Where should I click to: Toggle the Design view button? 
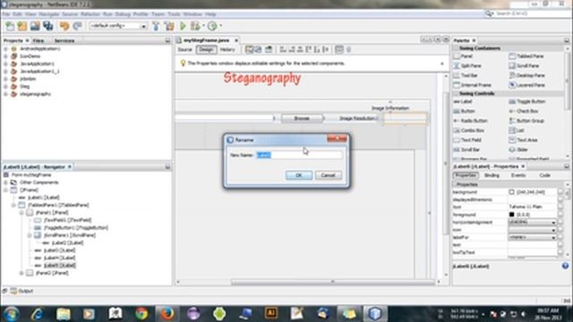(206, 50)
